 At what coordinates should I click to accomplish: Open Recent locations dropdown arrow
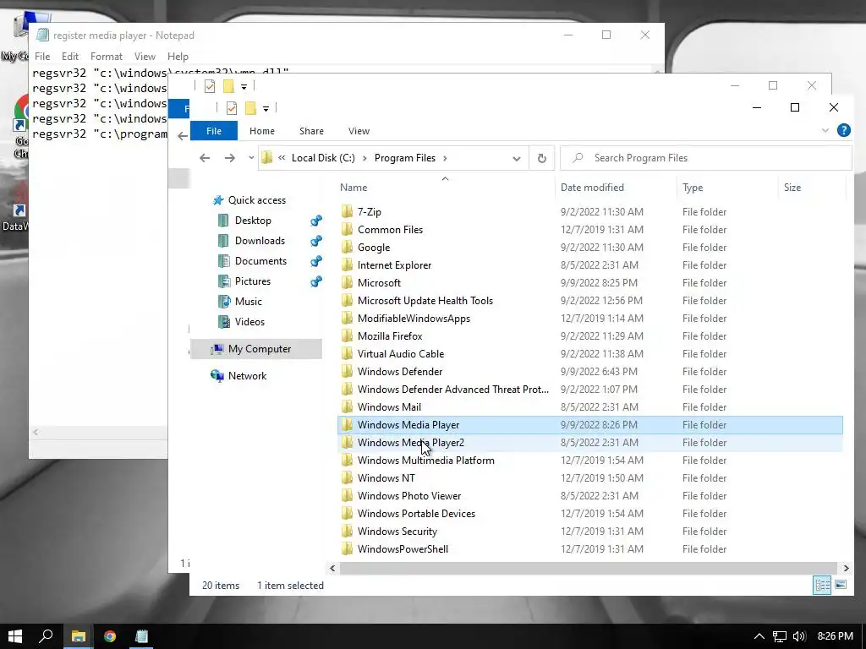point(251,158)
